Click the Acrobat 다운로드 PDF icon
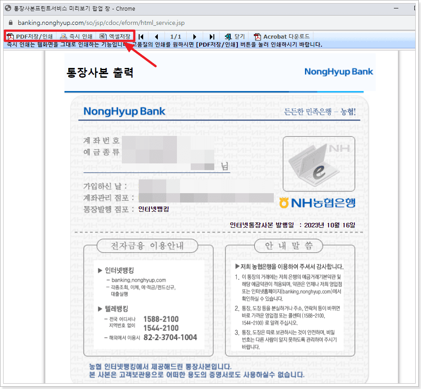Screen dimensions: 421x389 257,36
